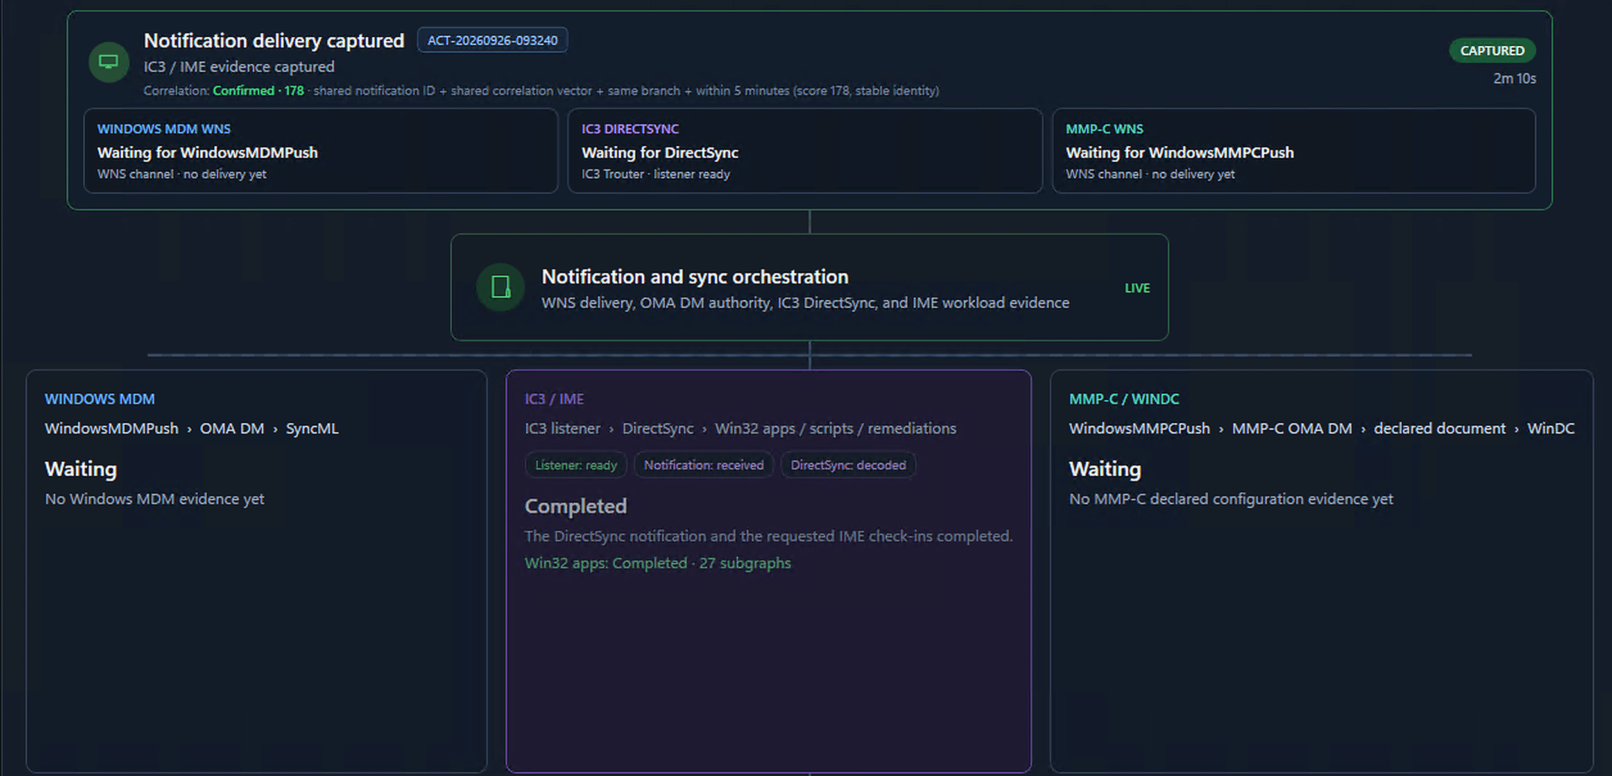Open the WINDOWS MDM WNS channel card
Image resolution: width=1612 pixels, height=776 pixels.
point(321,151)
